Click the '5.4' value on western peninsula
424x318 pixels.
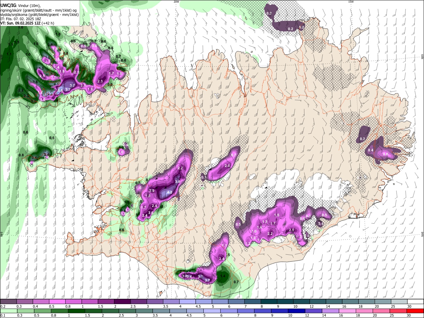[x=46, y=154]
